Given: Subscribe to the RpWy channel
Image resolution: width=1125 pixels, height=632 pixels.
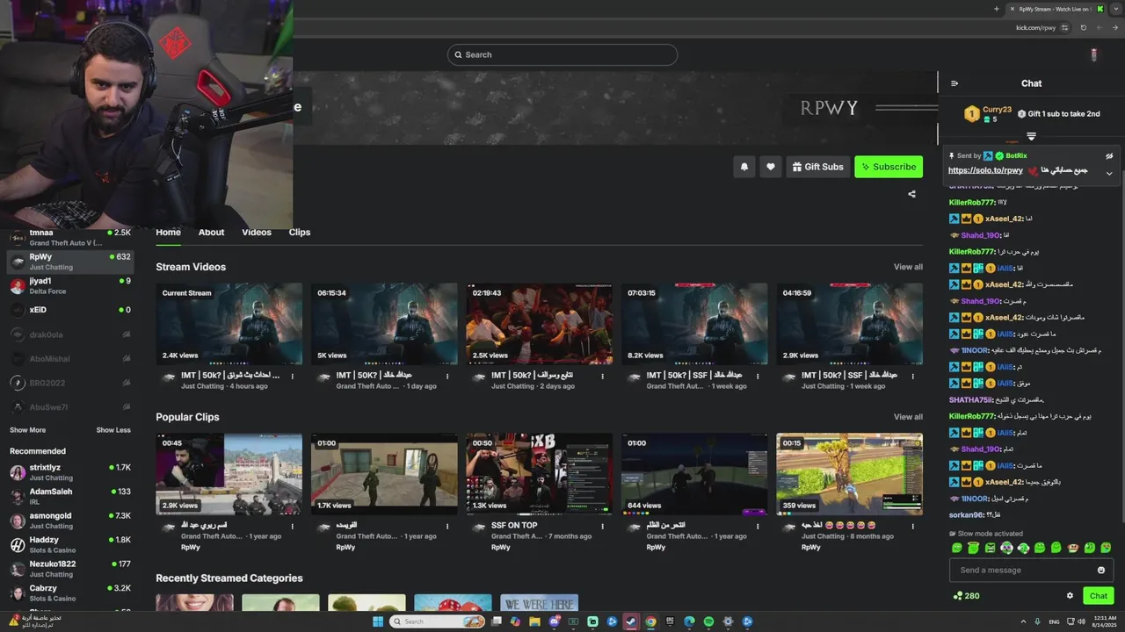Looking at the screenshot, I should pyautogui.click(x=889, y=167).
